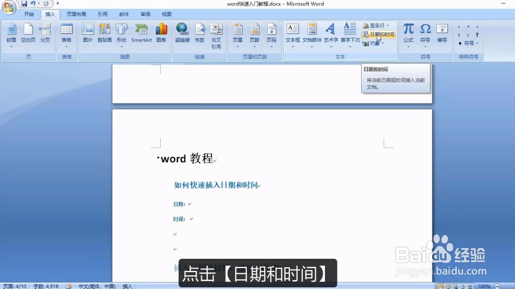Click Object (对象) button
This screenshot has width=515, height=289.
coord(374,43)
